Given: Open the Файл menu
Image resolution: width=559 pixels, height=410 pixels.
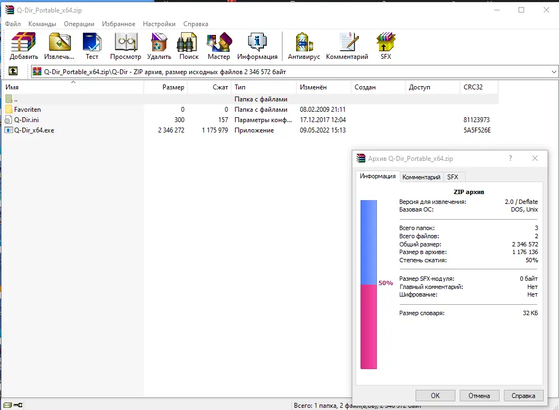Looking at the screenshot, I should pos(13,24).
